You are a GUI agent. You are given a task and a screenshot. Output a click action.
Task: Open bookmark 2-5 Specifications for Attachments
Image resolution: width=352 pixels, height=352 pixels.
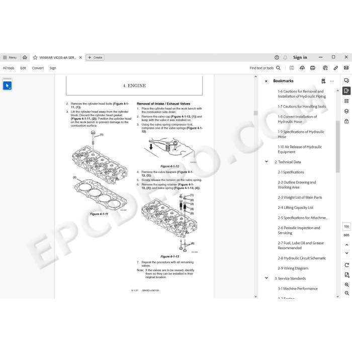(303, 218)
